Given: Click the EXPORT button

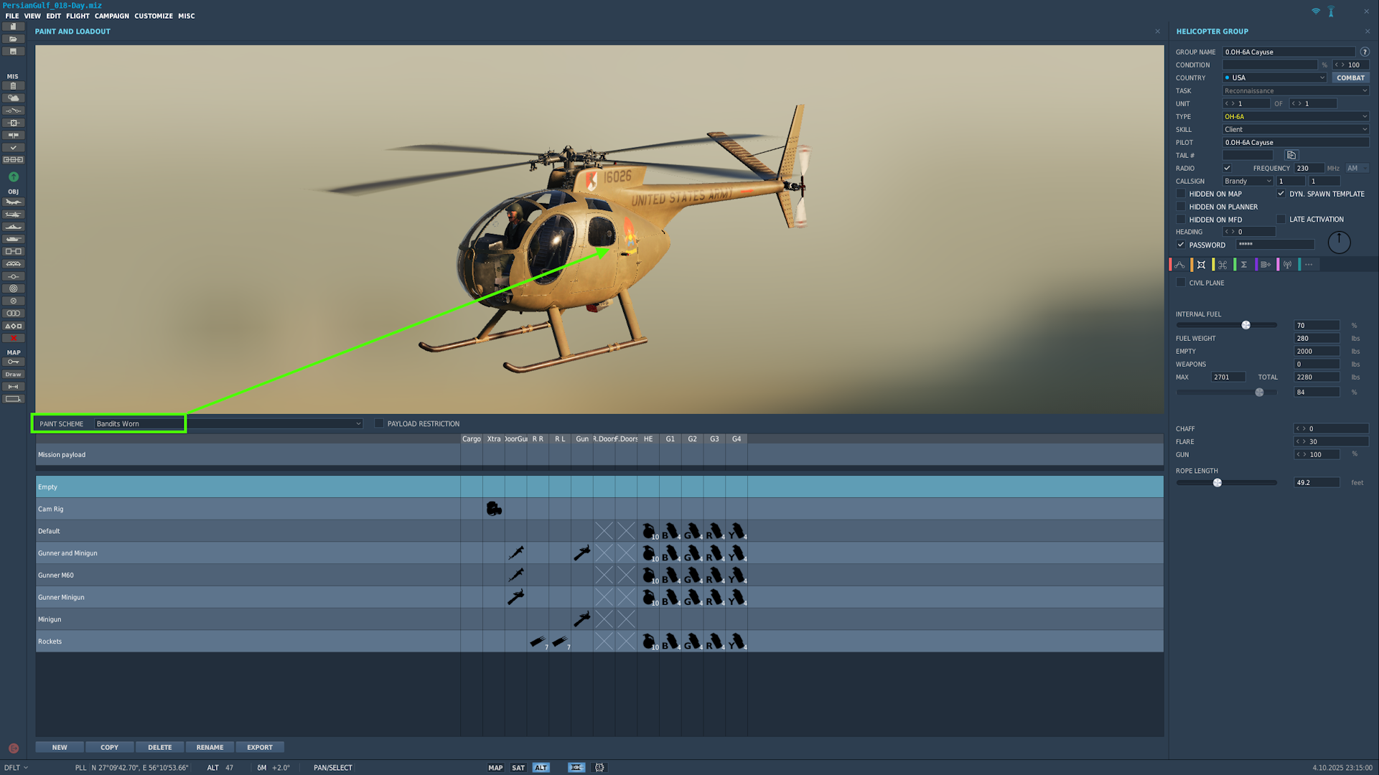Looking at the screenshot, I should (x=259, y=747).
